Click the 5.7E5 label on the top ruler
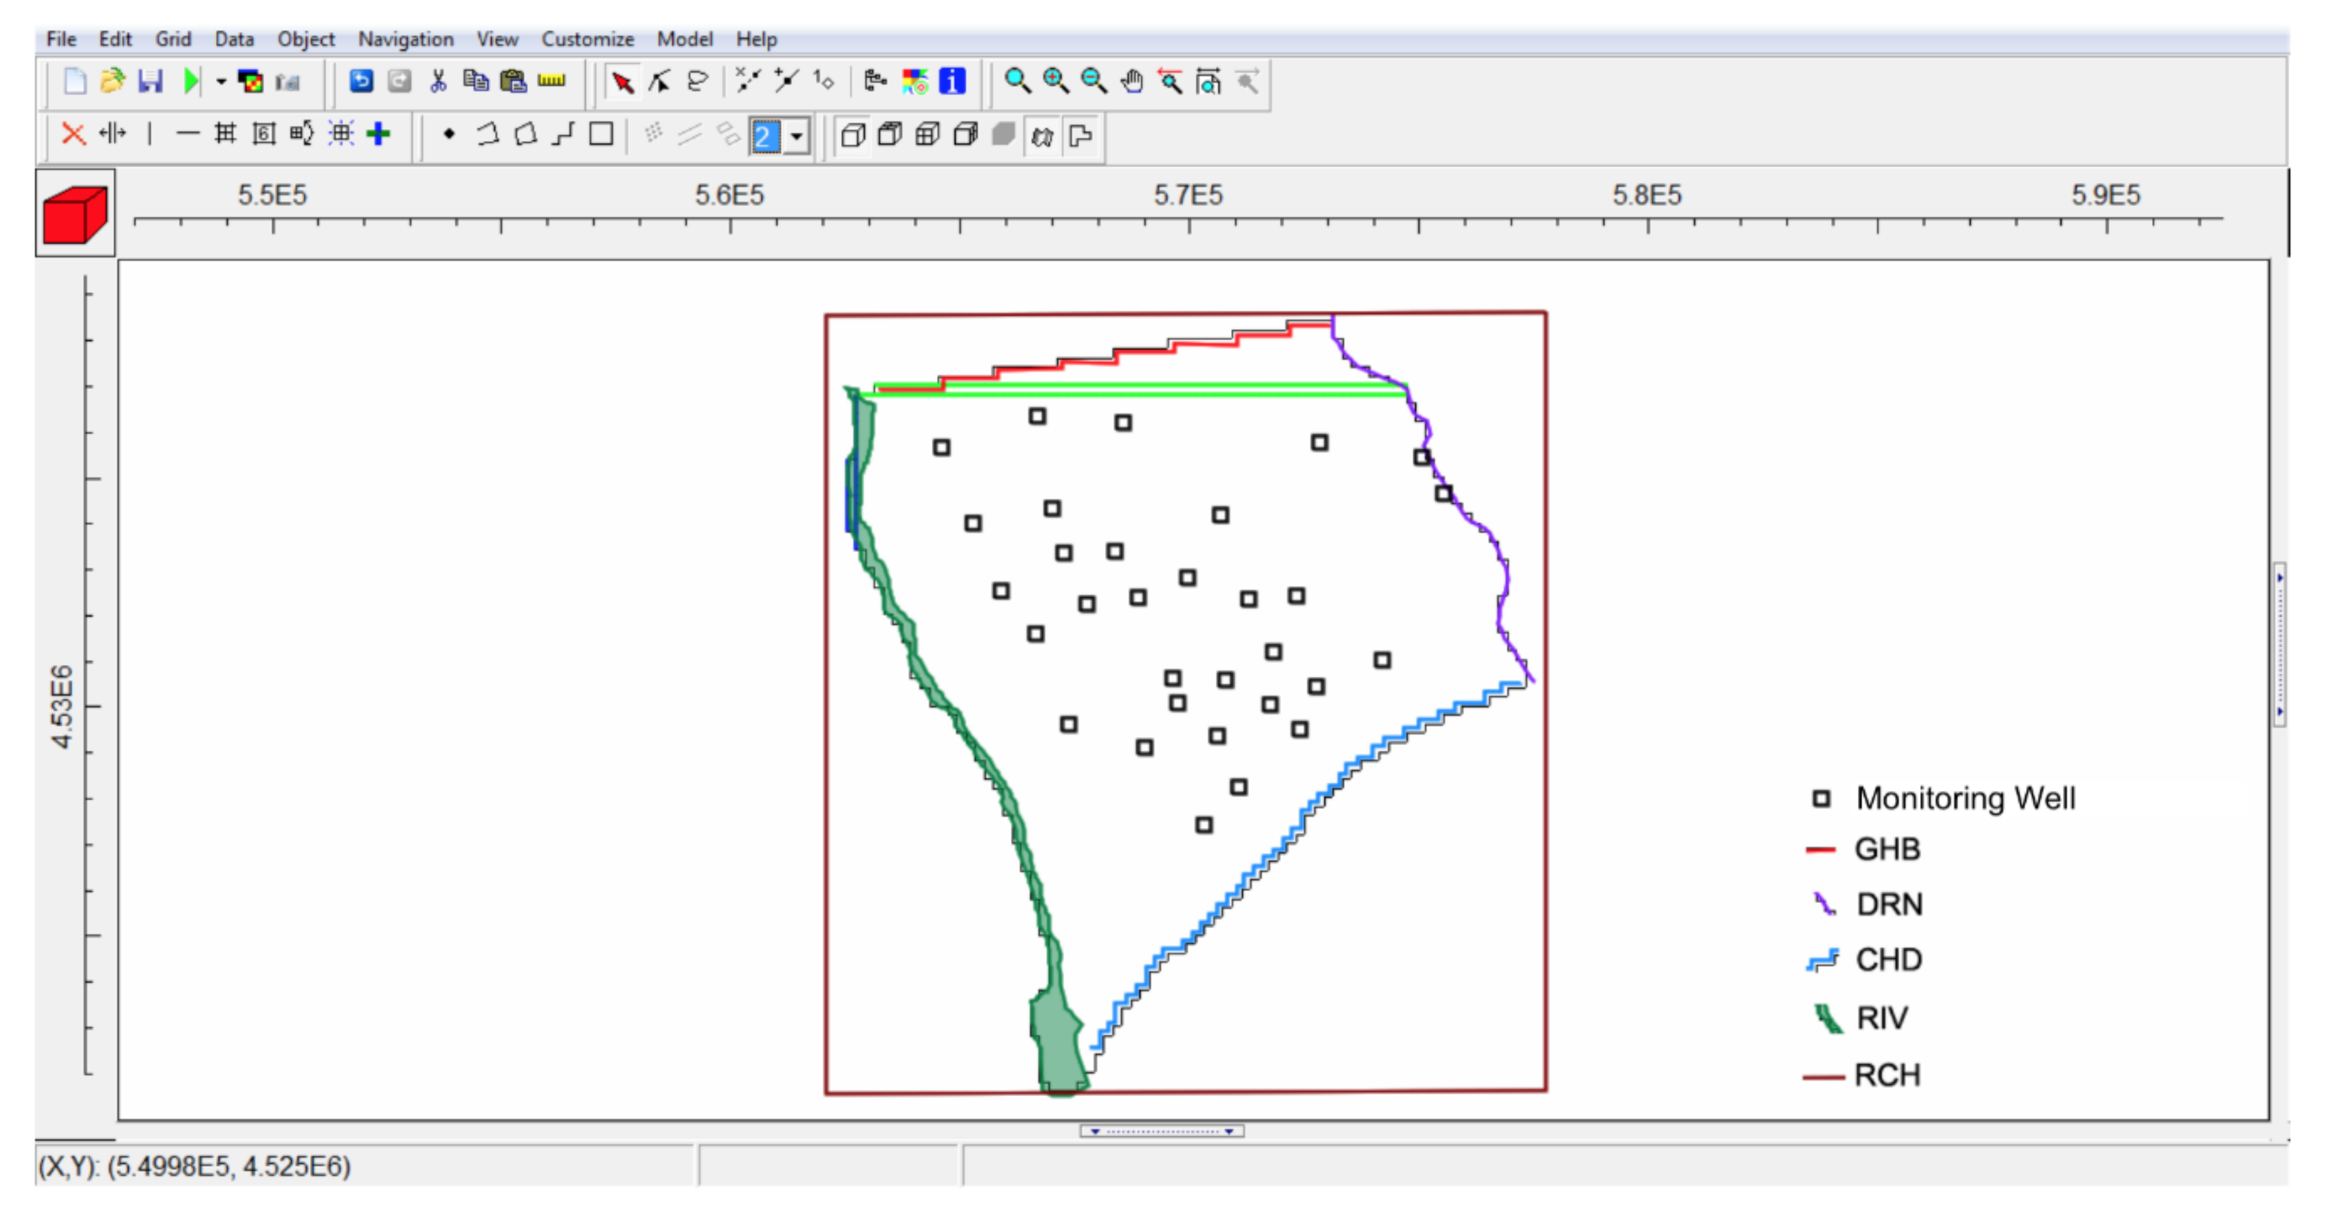The height and width of the screenshot is (1208, 2333). point(1187,195)
